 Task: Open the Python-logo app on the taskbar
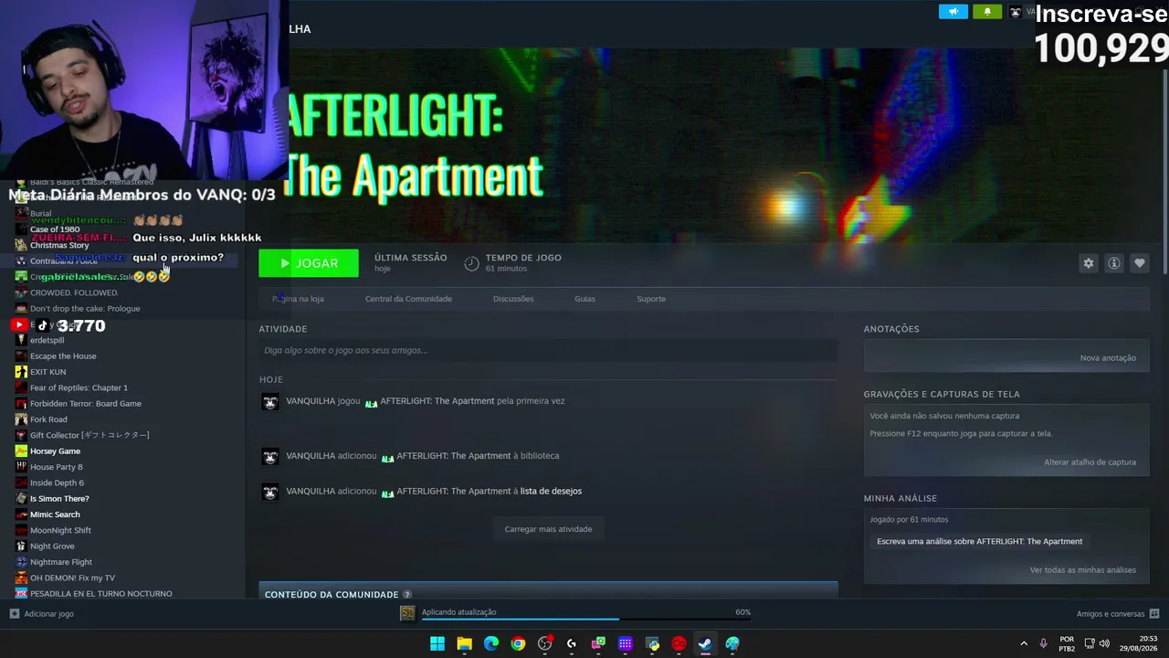point(651,643)
